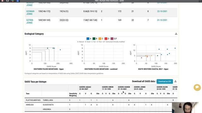
Task: Open the GitHub icon in the top bar
Action: coord(8,1)
